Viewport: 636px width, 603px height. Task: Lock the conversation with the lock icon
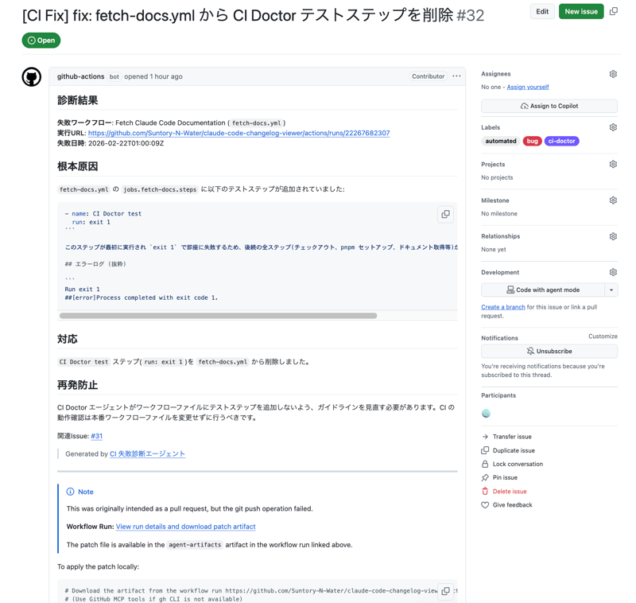[x=485, y=464]
